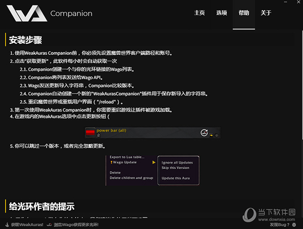Click step 2 about "获取更新"

pyautogui.click(x=64, y=61)
